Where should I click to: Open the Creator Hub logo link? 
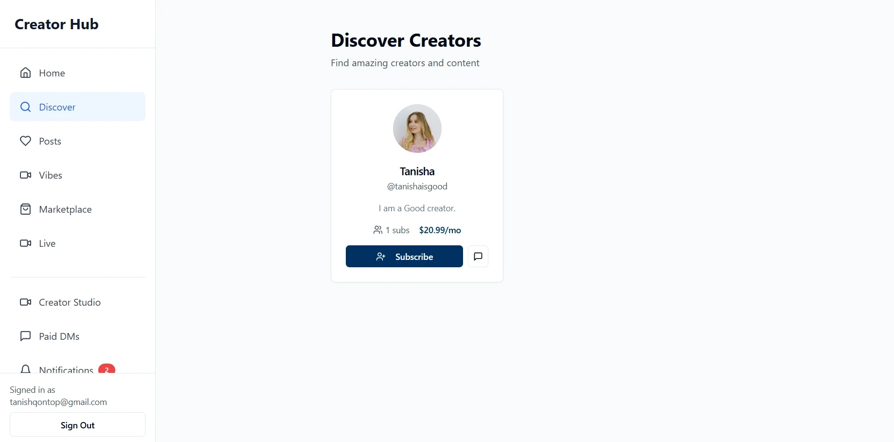pyautogui.click(x=56, y=24)
